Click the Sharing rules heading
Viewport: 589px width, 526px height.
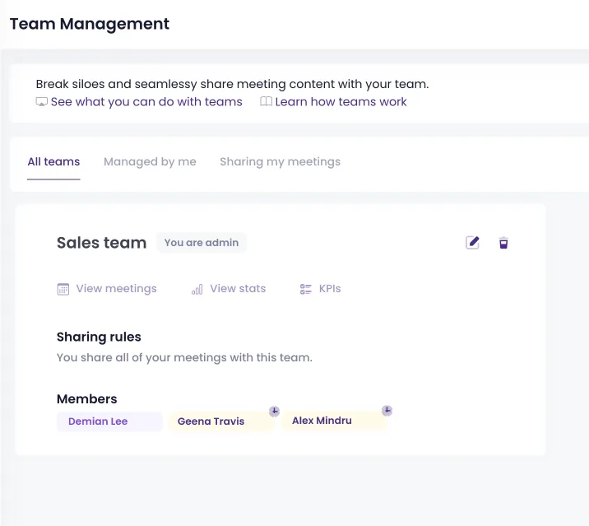click(99, 337)
